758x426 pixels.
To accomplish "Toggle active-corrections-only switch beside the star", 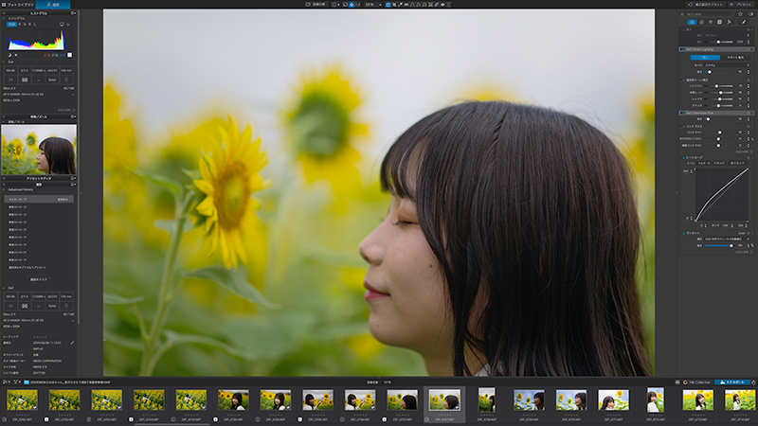I will [x=750, y=14].
